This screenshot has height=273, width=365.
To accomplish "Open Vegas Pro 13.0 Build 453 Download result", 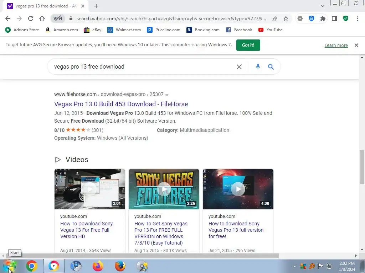I will (121, 104).
